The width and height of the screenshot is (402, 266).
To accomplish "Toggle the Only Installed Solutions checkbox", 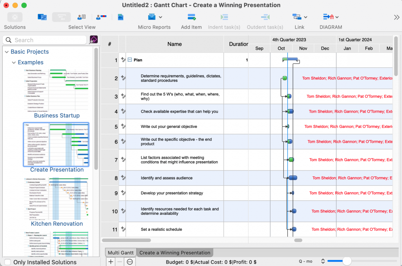I will pyautogui.click(x=6, y=262).
